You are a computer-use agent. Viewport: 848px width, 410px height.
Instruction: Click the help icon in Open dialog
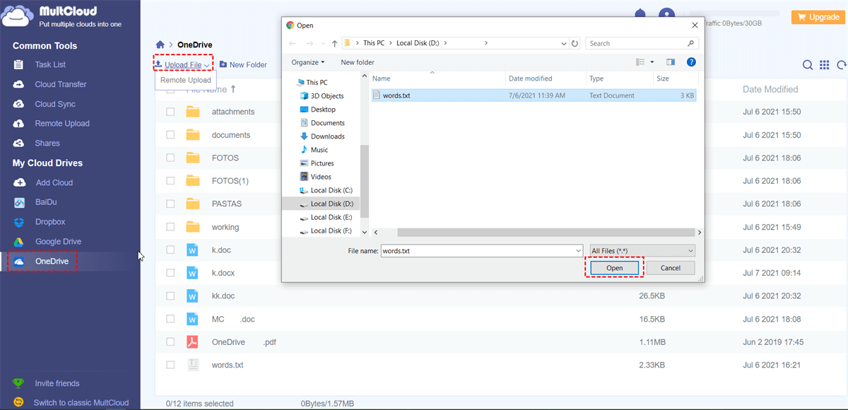click(x=691, y=62)
